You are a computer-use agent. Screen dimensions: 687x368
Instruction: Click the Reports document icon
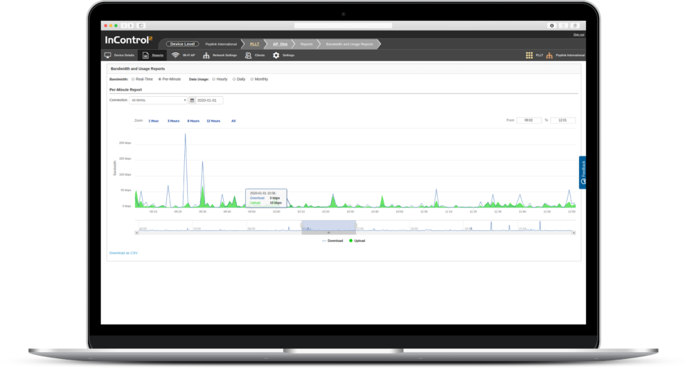[x=145, y=55]
